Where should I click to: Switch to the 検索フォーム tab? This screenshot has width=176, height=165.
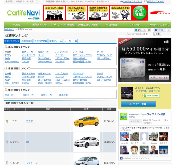point(56,41)
